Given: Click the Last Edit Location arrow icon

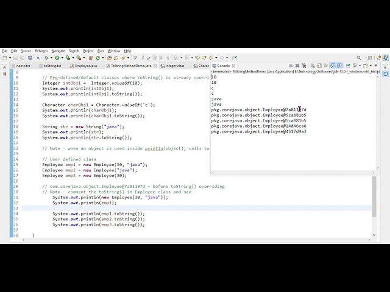Looking at the screenshot, I should point(197,58).
